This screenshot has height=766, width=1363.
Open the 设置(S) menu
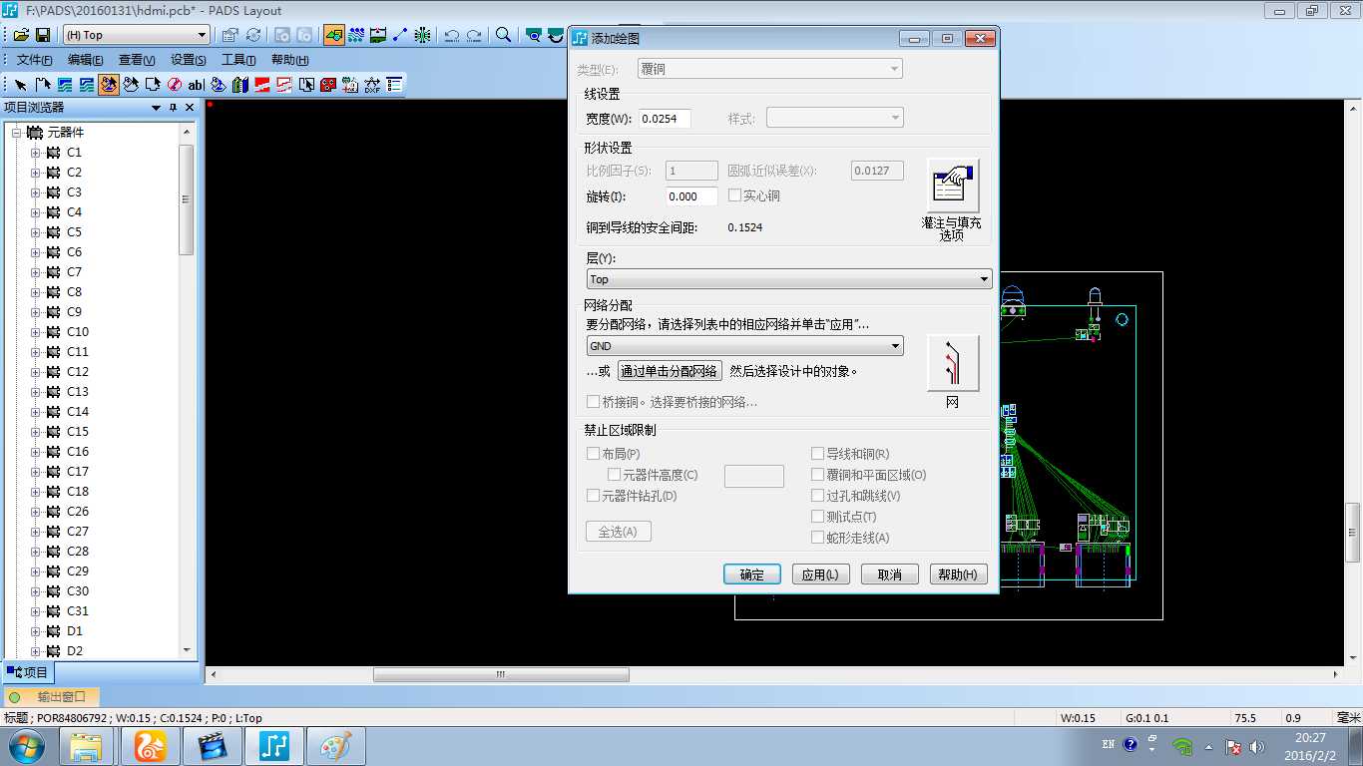189,60
